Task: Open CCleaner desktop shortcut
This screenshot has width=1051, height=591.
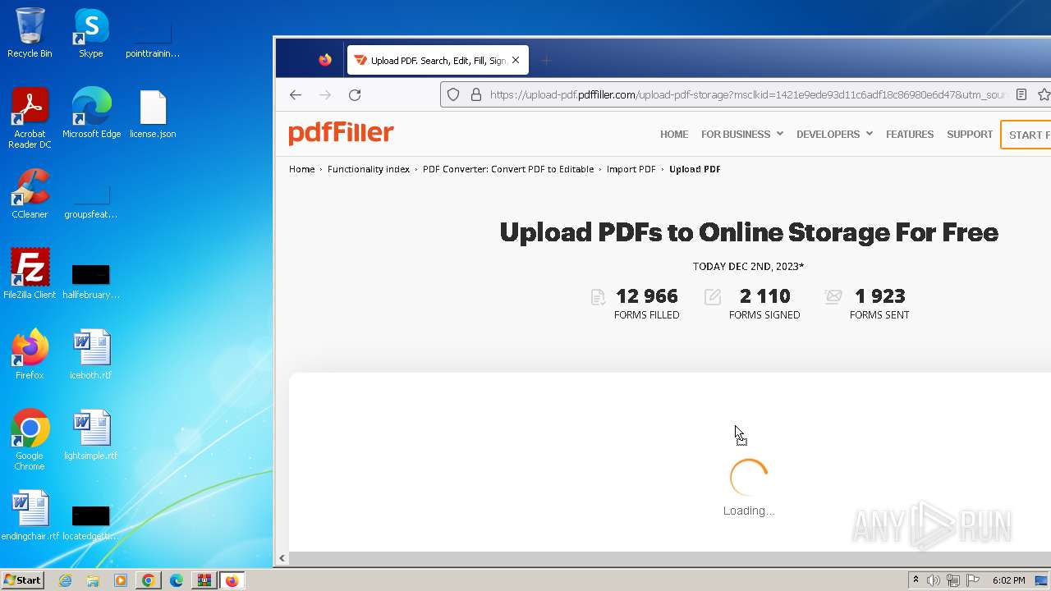Action: [30, 194]
